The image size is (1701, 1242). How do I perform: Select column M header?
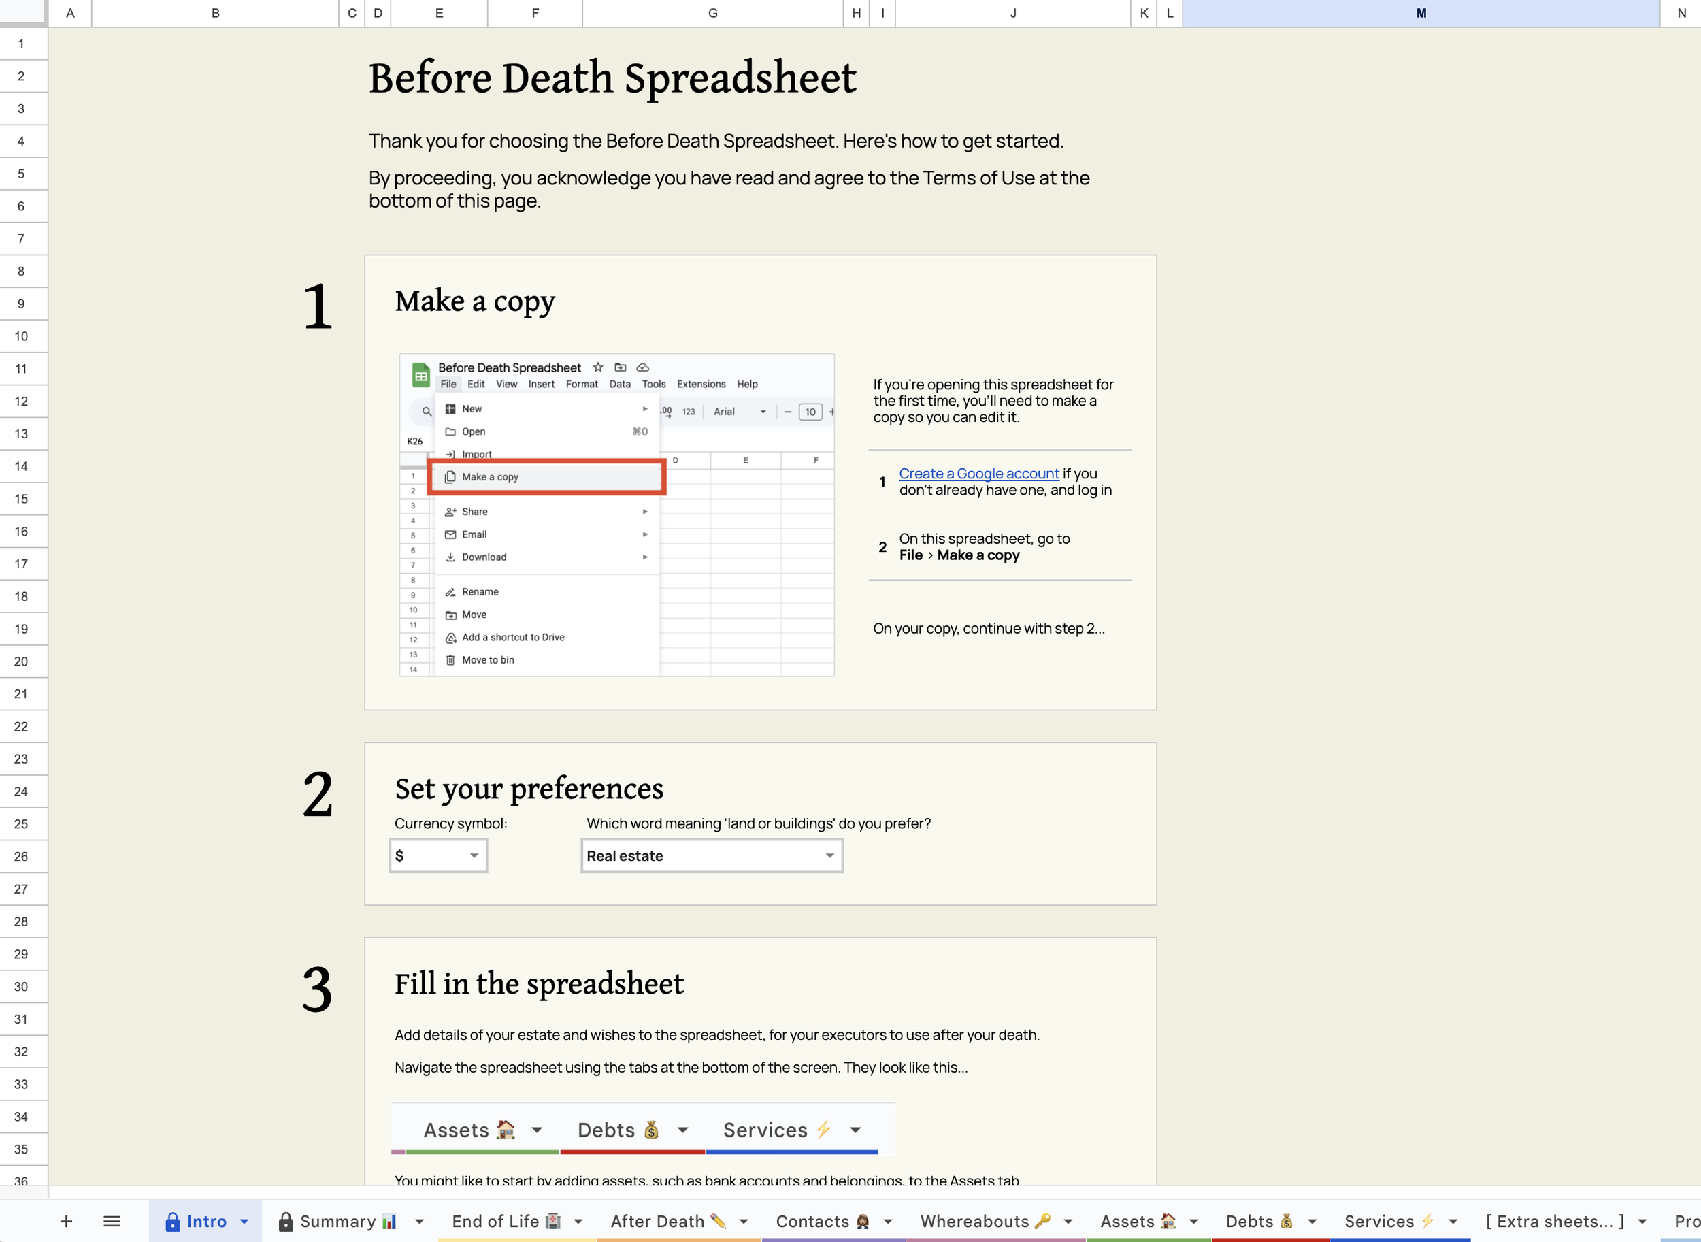(x=1421, y=13)
